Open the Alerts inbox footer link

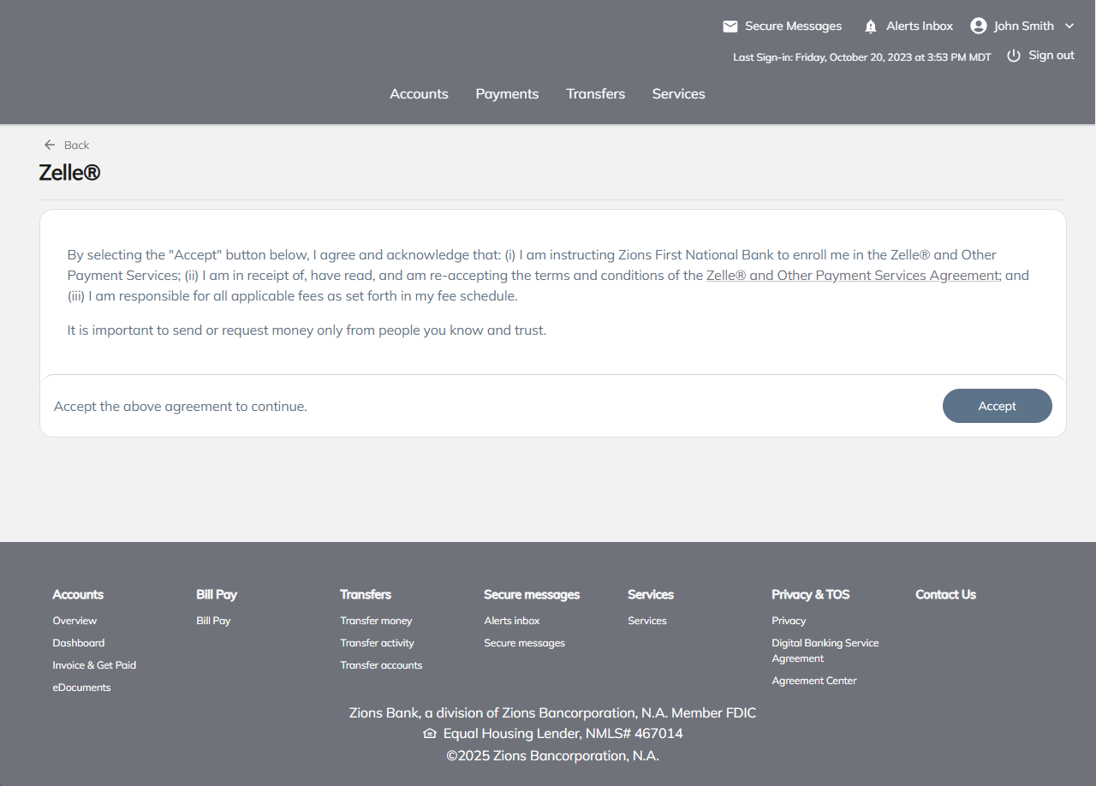512,621
